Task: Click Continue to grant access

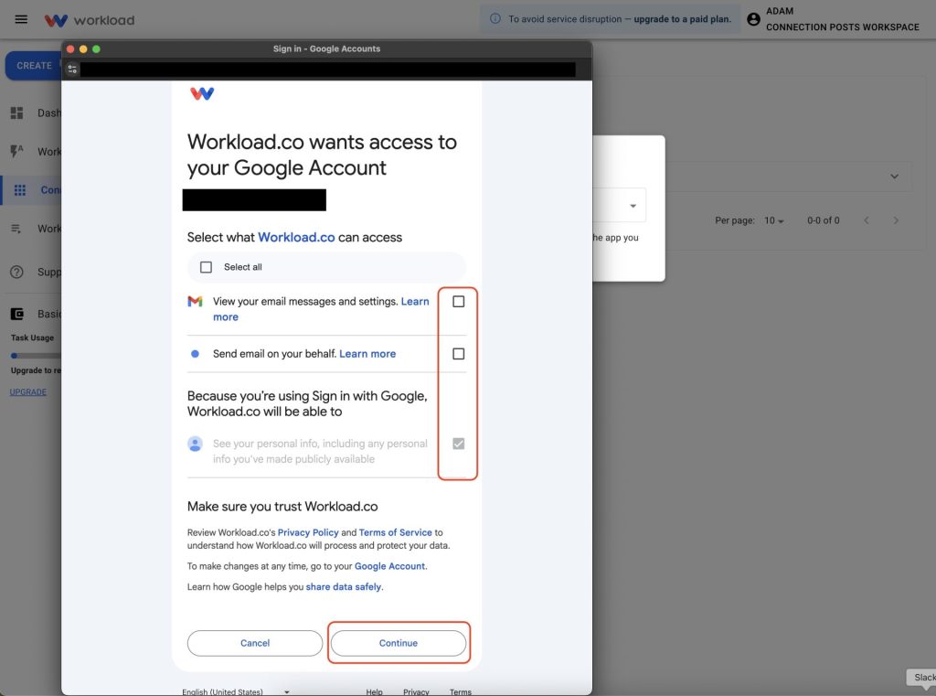Action: coord(399,643)
